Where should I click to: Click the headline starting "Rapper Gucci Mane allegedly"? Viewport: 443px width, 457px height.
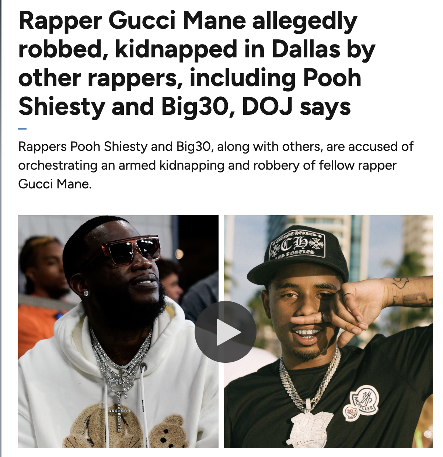pyautogui.click(x=197, y=64)
